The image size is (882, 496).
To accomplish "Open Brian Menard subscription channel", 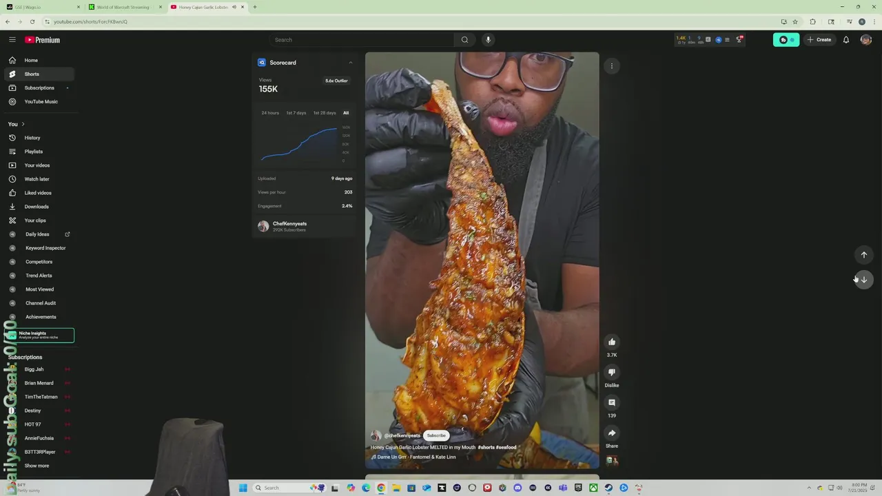I will pos(39,383).
